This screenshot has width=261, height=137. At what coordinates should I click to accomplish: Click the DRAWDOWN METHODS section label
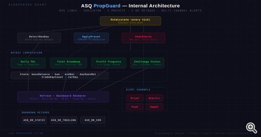(x=35, y=113)
